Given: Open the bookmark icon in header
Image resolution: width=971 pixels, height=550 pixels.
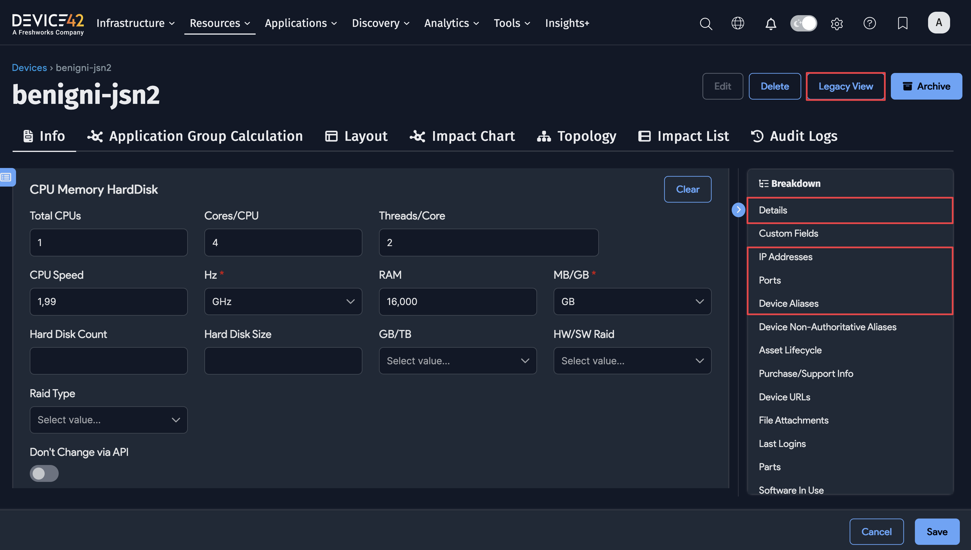Looking at the screenshot, I should pyautogui.click(x=902, y=23).
